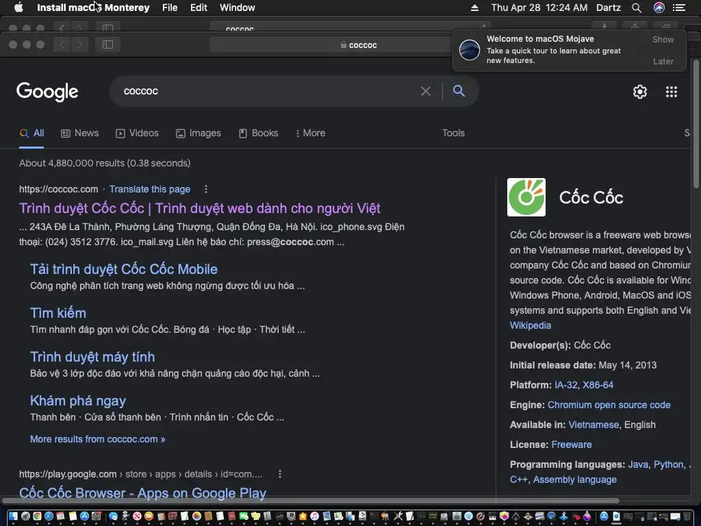Click the X86-64 platform link
Screen dimensions: 701x526
(598, 385)
